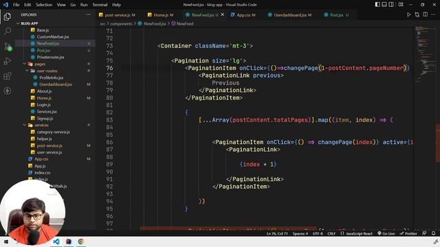Split the editor to the right
The image size is (440, 247).
pos(426,14)
